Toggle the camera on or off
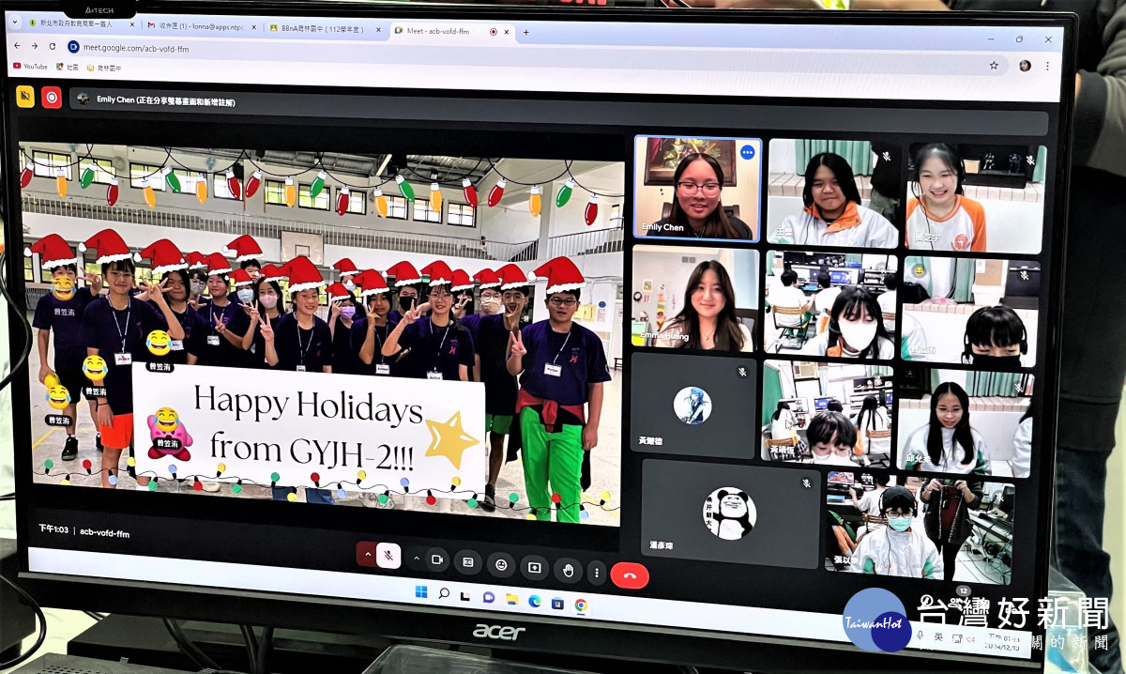 coord(436,559)
